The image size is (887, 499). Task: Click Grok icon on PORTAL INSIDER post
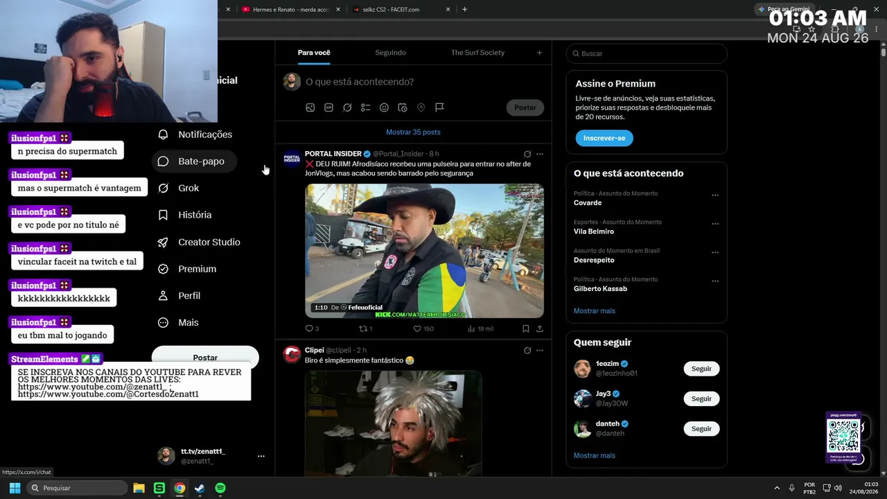pyautogui.click(x=527, y=154)
